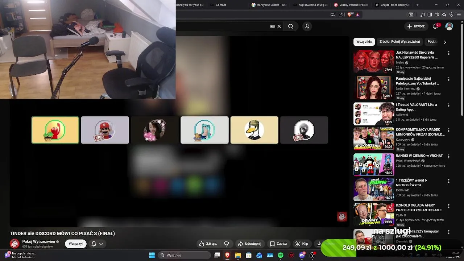Open thumbnail of 'Pamiętacie Najbardziej Patologiczną YouTuberkę'

(374, 87)
